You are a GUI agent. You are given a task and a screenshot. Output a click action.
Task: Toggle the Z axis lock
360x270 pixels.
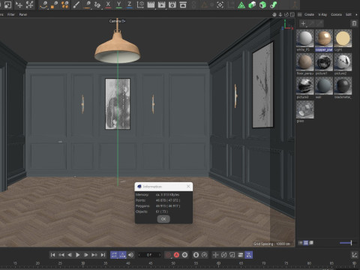(129, 4)
